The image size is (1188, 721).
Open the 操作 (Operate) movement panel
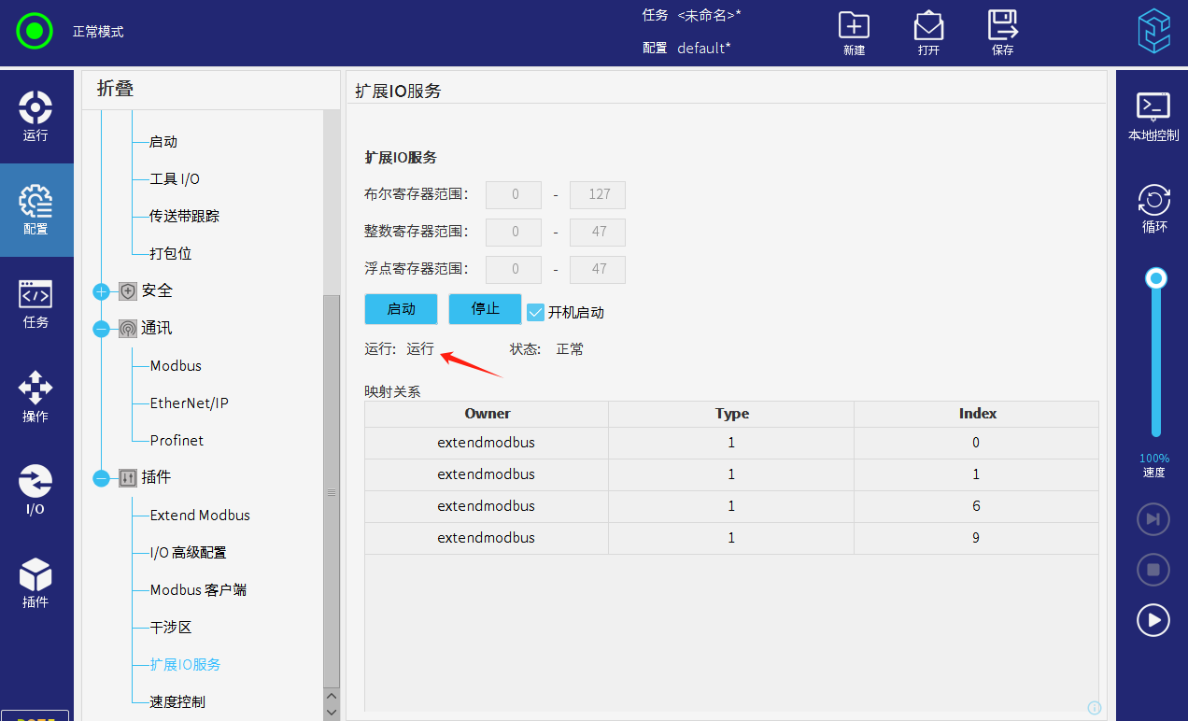[x=35, y=397]
